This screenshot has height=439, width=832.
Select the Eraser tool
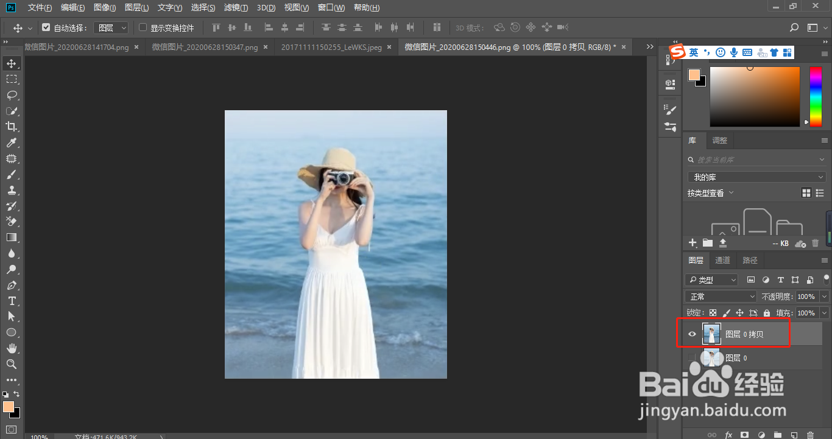[12, 222]
